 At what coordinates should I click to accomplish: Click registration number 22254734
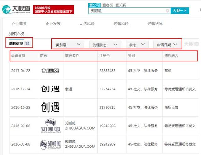[107, 89]
